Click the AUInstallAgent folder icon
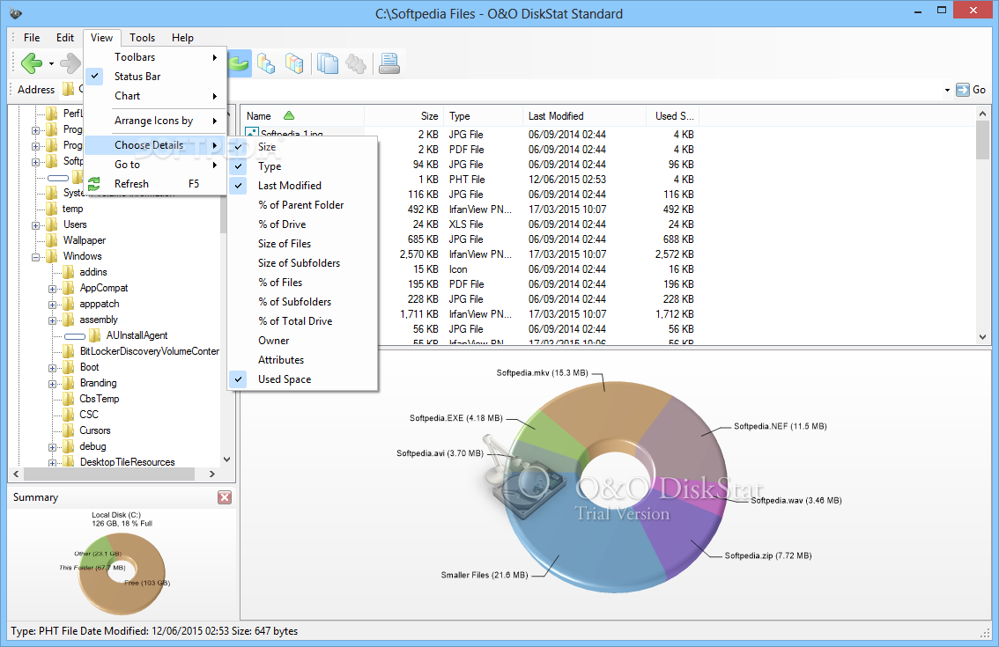The height and width of the screenshot is (647, 999). point(95,335)
